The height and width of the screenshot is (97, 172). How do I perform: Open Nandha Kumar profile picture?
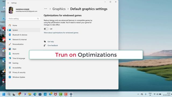tap(11, 10)
